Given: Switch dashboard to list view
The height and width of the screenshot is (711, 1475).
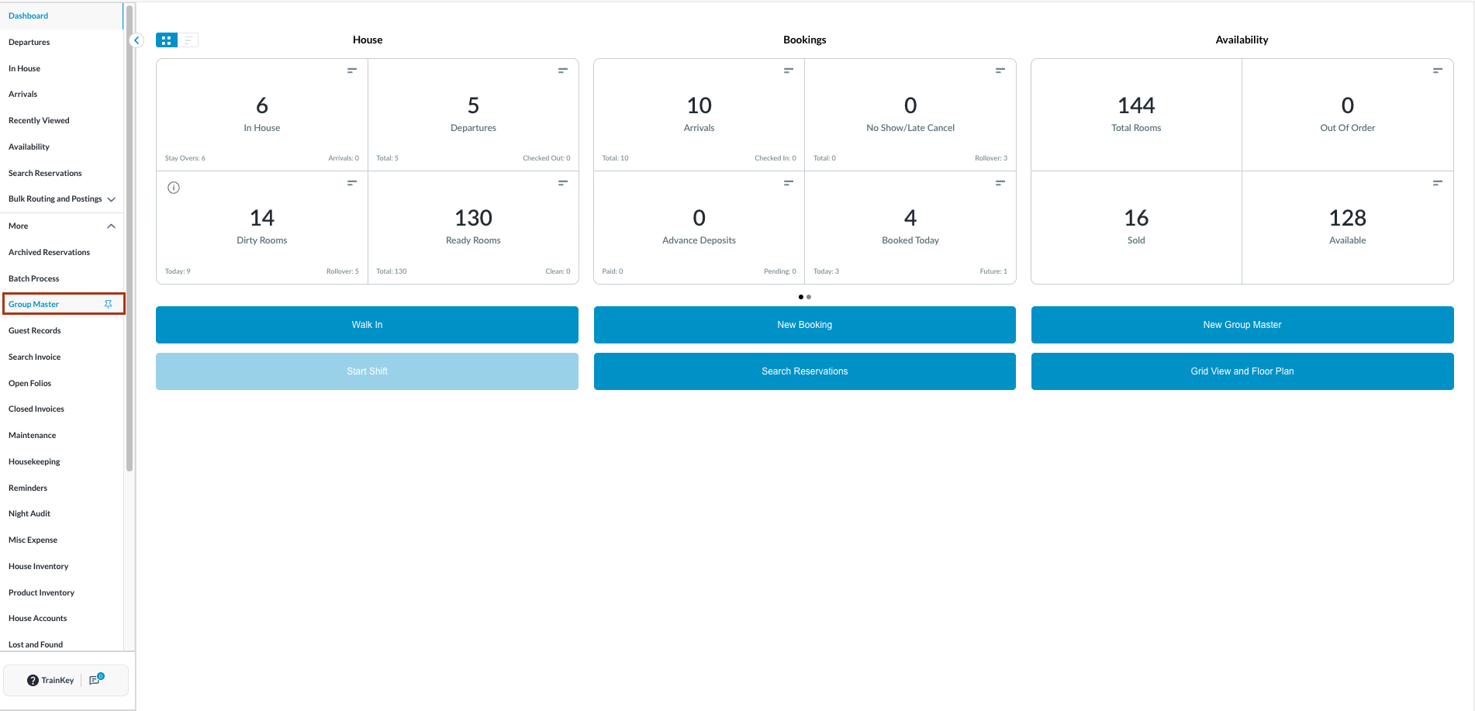Looking at the screenshot, I should (188, 40).
